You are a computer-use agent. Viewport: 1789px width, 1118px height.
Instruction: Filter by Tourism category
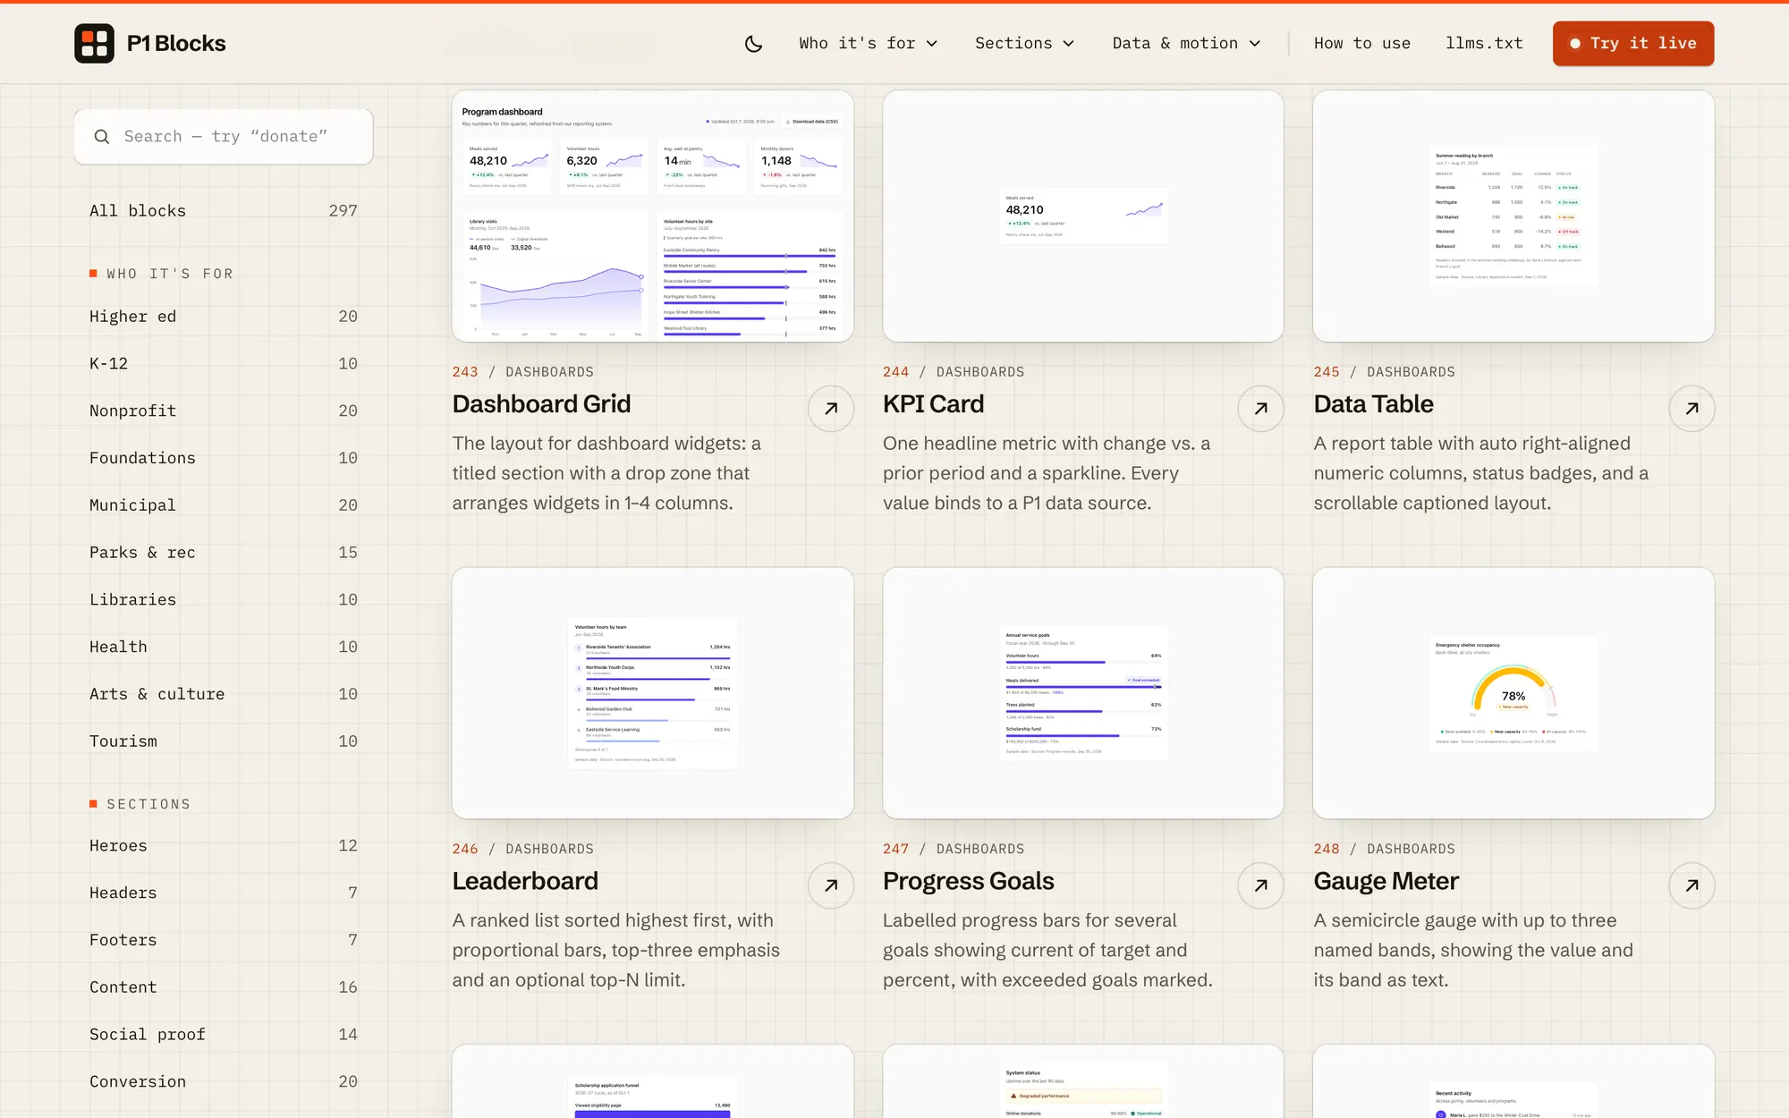[x=224, y=741]
